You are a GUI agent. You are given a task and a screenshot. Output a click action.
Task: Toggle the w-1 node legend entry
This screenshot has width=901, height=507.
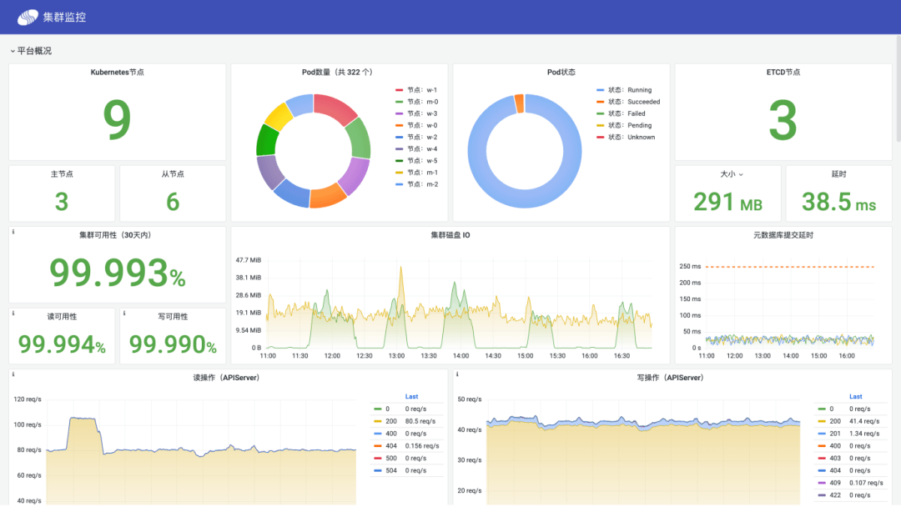point(416,90)
